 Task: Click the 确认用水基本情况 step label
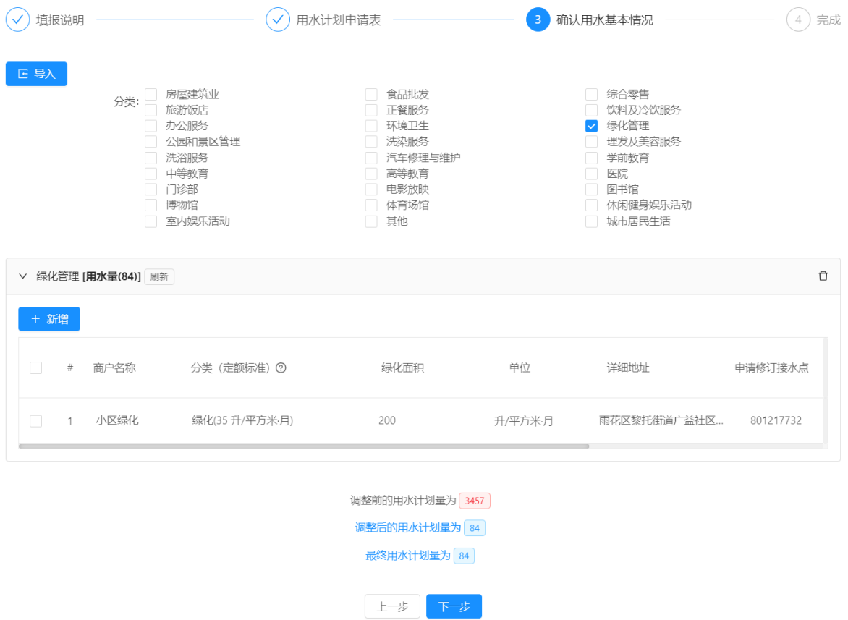tap(605, 20)
